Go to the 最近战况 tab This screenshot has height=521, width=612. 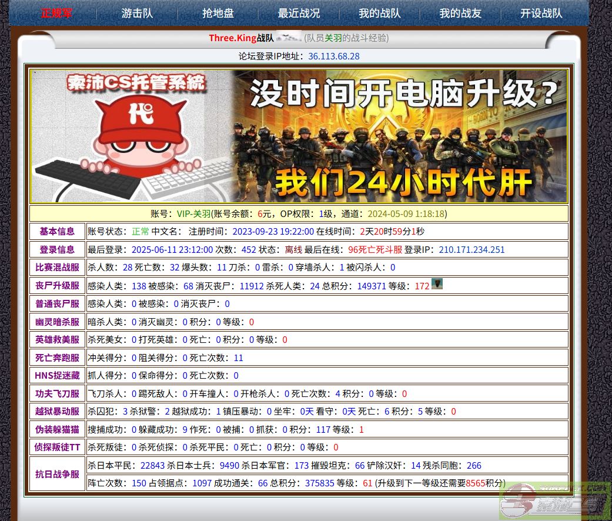point(299,13)
